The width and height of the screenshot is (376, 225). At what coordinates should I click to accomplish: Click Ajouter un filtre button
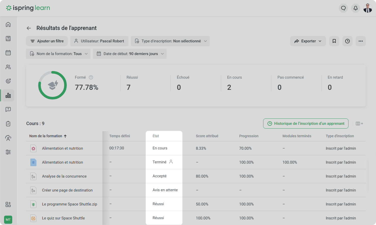[x=47, y=41]
